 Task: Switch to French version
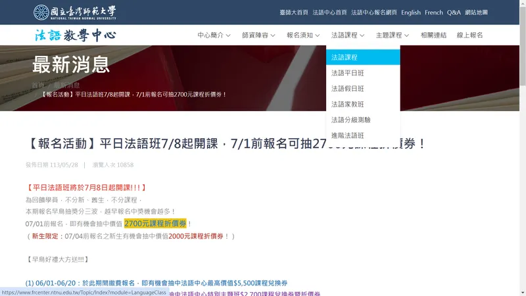pyautogui.click(x=434, y=12)
